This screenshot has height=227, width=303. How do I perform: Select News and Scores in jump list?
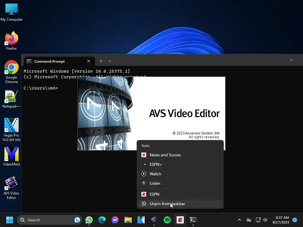coord(180,155)
